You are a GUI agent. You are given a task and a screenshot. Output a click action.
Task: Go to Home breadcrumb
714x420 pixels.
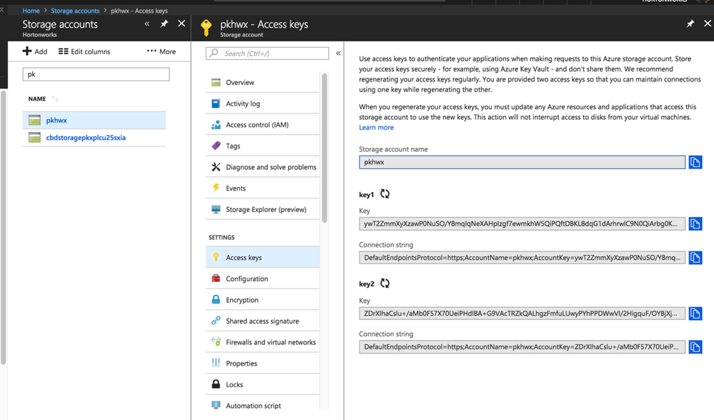[31, 11]
